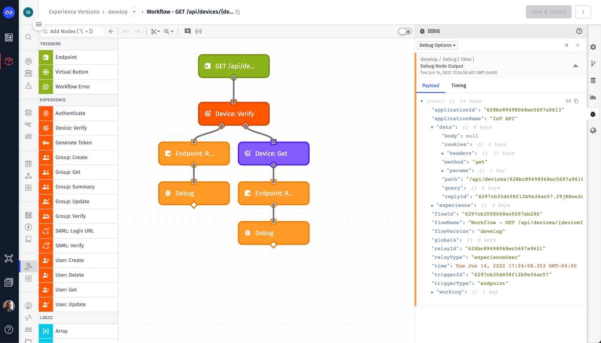Viewport: 601px width, 343px height.
Task: Open the zoom magnifier tool
Action: (169, 31)
